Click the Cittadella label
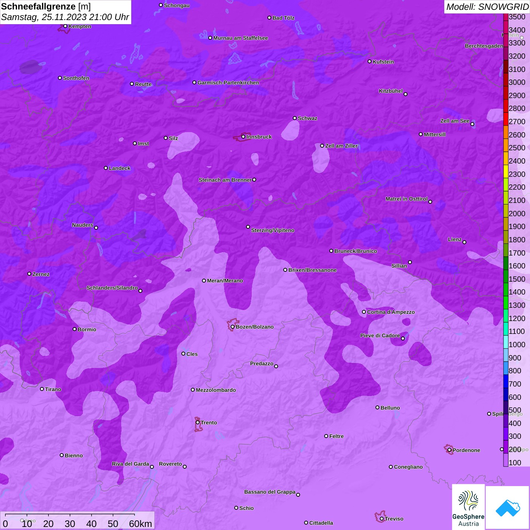This screenshot has height=530, width=530. [321, 523]
